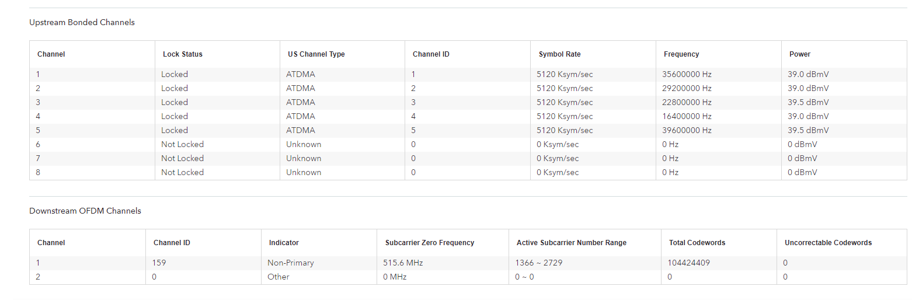Viewport: 912px width, 300px height.
Task: Select the Lock Status column header
Action: click(x=183, y=54)
